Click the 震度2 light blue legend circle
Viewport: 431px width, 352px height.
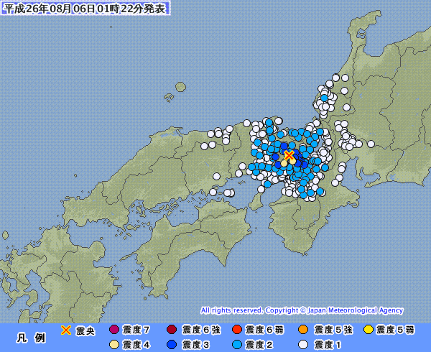point(237,345)
